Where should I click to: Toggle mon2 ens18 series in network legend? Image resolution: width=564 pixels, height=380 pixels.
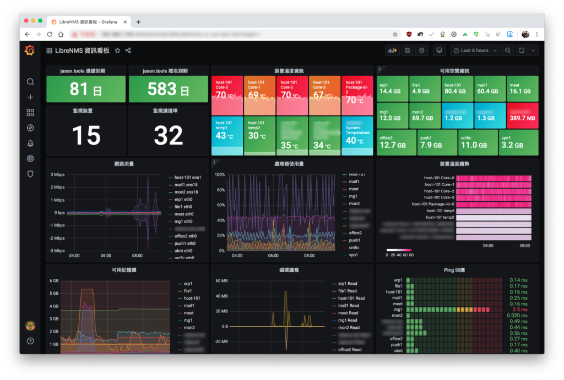(186, 192)
